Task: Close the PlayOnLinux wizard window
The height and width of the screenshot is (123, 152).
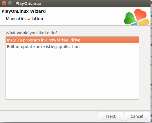Action: point(4,3)
